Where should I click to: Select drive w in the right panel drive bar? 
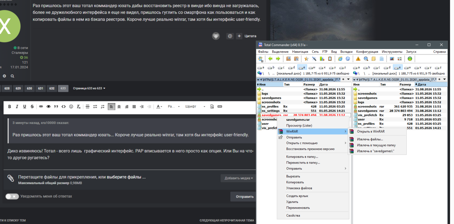coord(407,68)
